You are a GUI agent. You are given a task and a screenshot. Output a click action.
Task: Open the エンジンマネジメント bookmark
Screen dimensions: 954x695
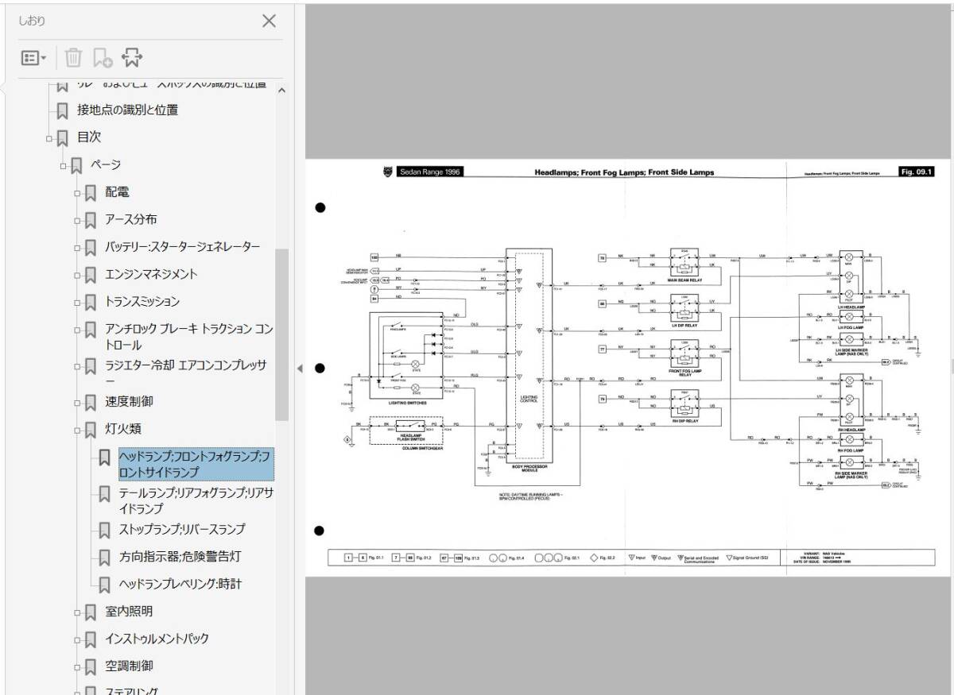point(151,274)
